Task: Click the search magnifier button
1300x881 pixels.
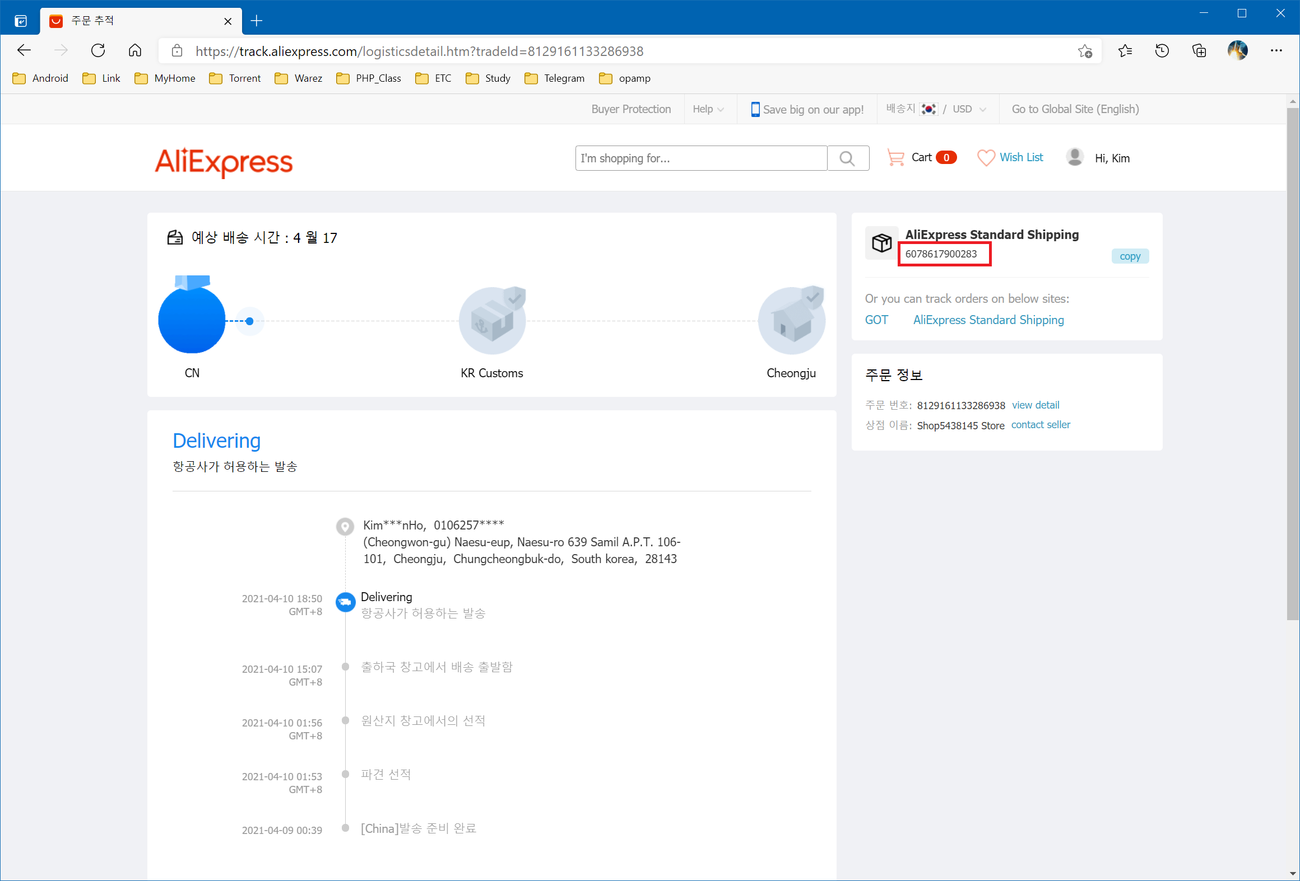Action: point(847,158)
